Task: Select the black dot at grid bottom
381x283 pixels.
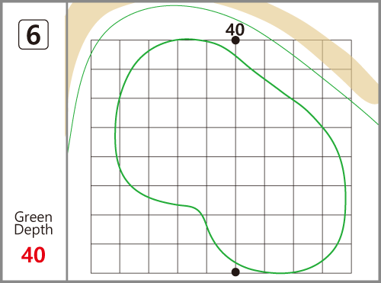Action: (235, 272)
